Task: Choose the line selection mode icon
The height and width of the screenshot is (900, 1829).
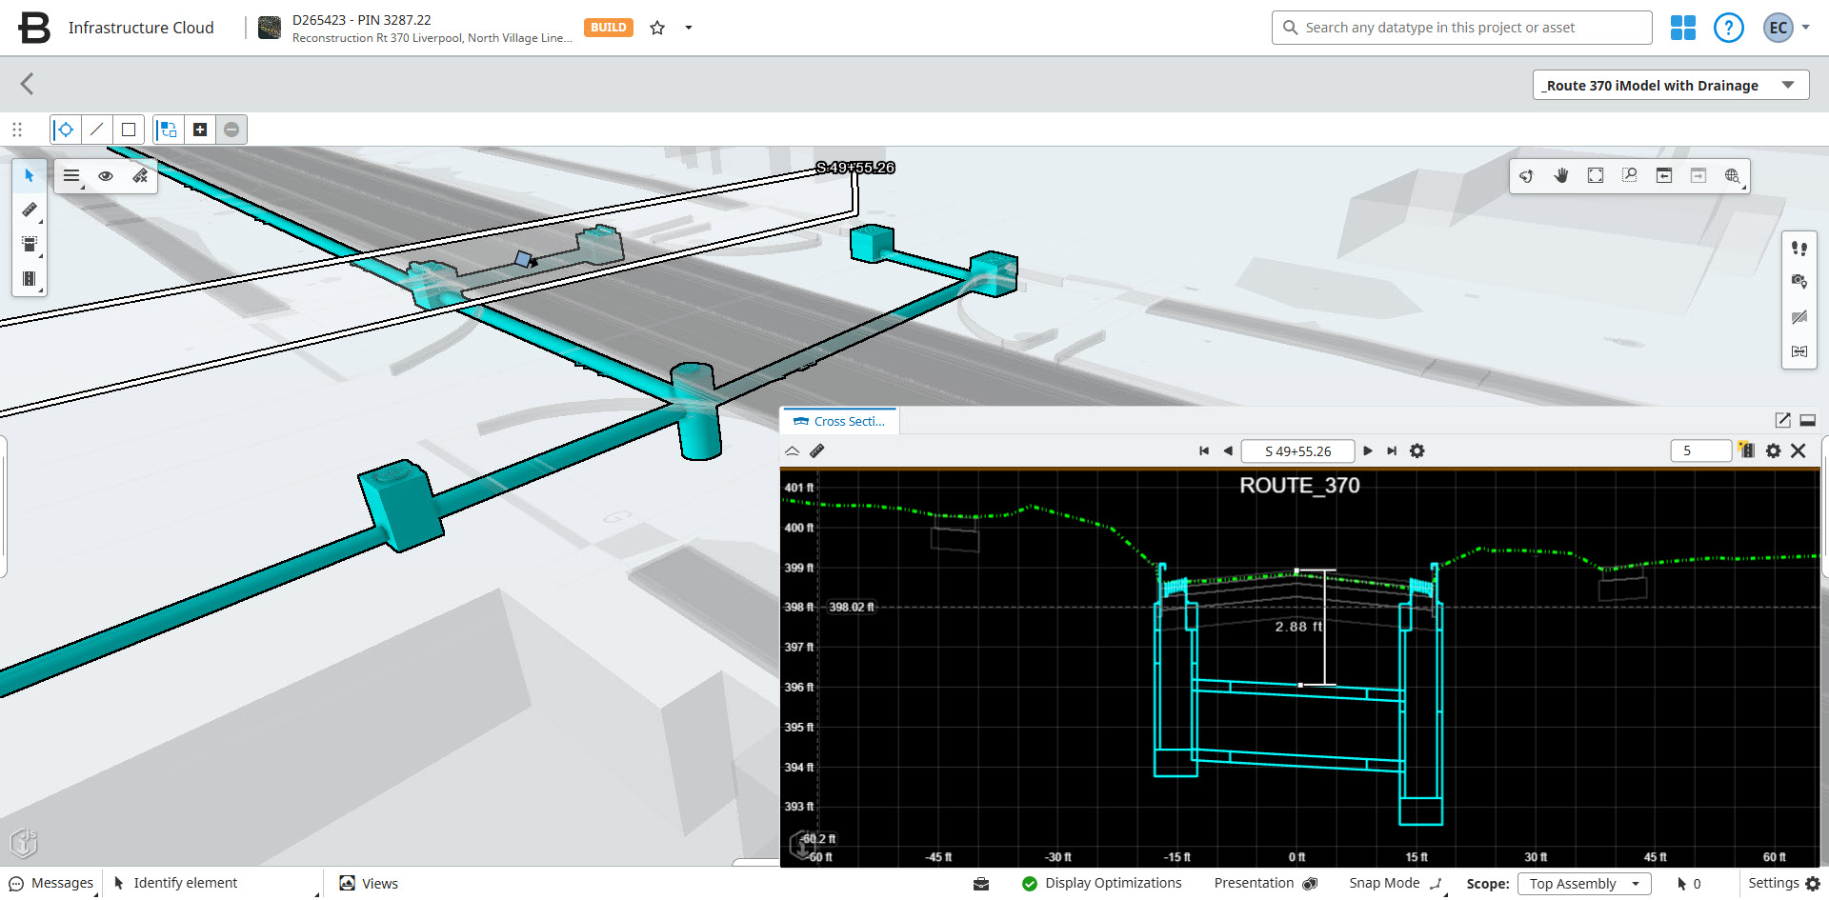Action: click(x=96, y=130)
